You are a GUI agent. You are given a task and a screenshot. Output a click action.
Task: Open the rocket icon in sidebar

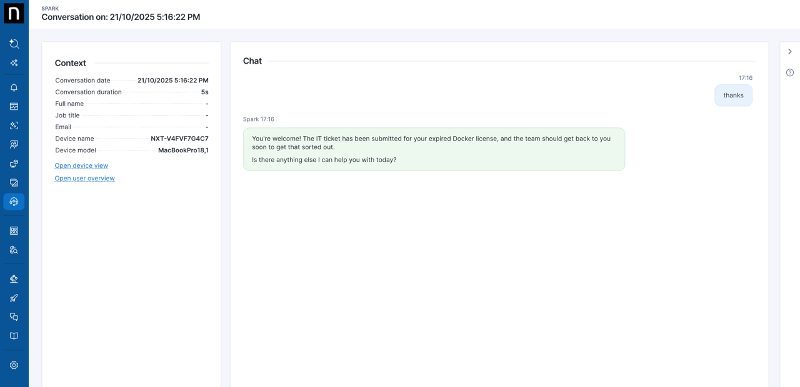14,298
